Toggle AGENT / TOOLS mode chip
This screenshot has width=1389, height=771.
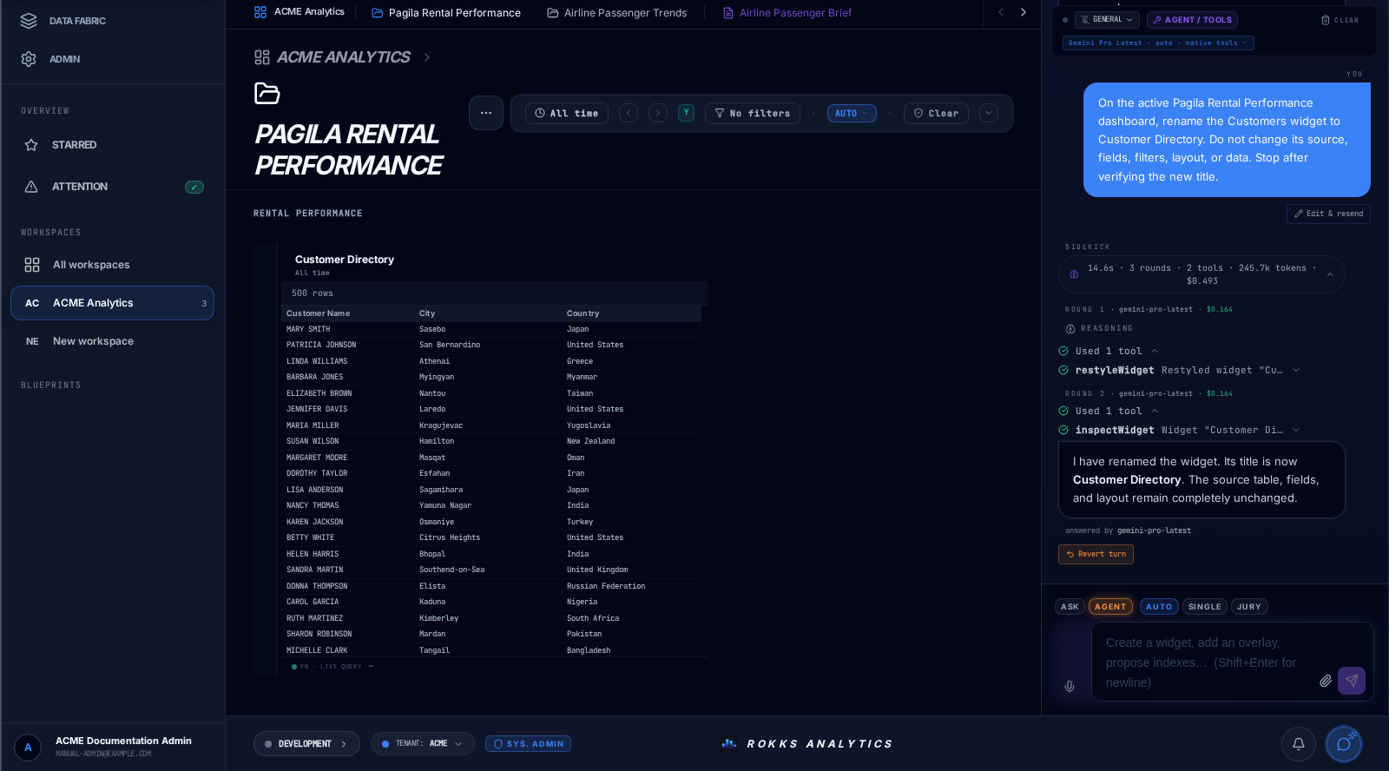[1192, 20]
